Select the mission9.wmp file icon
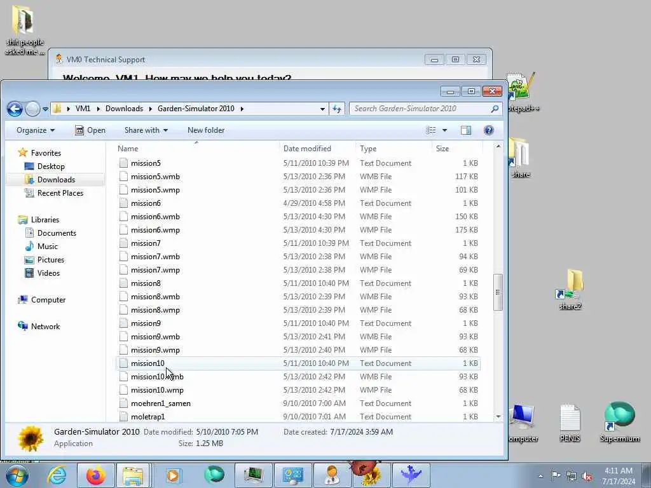The height and width of the screenshot is (488, 651). click(x=123, y=350)
